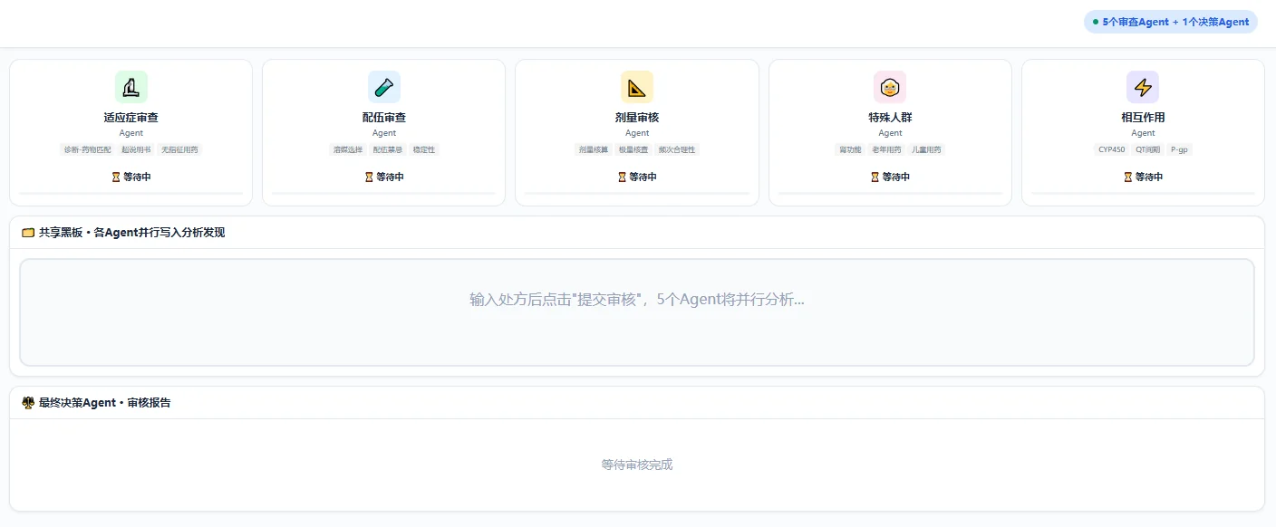1276x527 pixels.
Task: Open the 特殊人群 card title
Action: (x=890, y=118)
